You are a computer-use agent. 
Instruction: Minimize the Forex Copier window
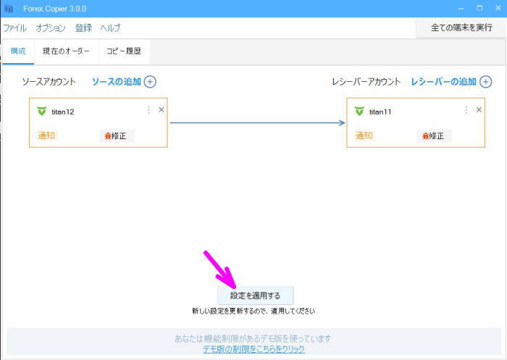pyautogui.click(x=461, y=9)
